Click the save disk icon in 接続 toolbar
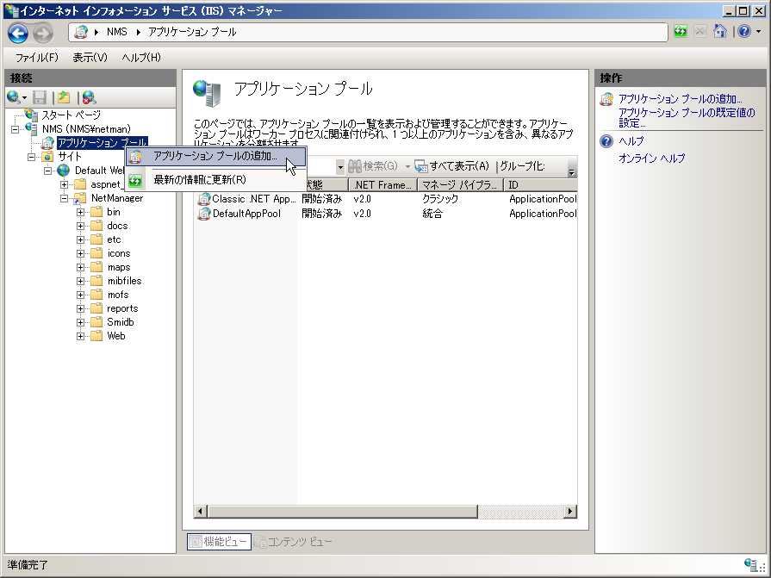 (x=40, y=97)
